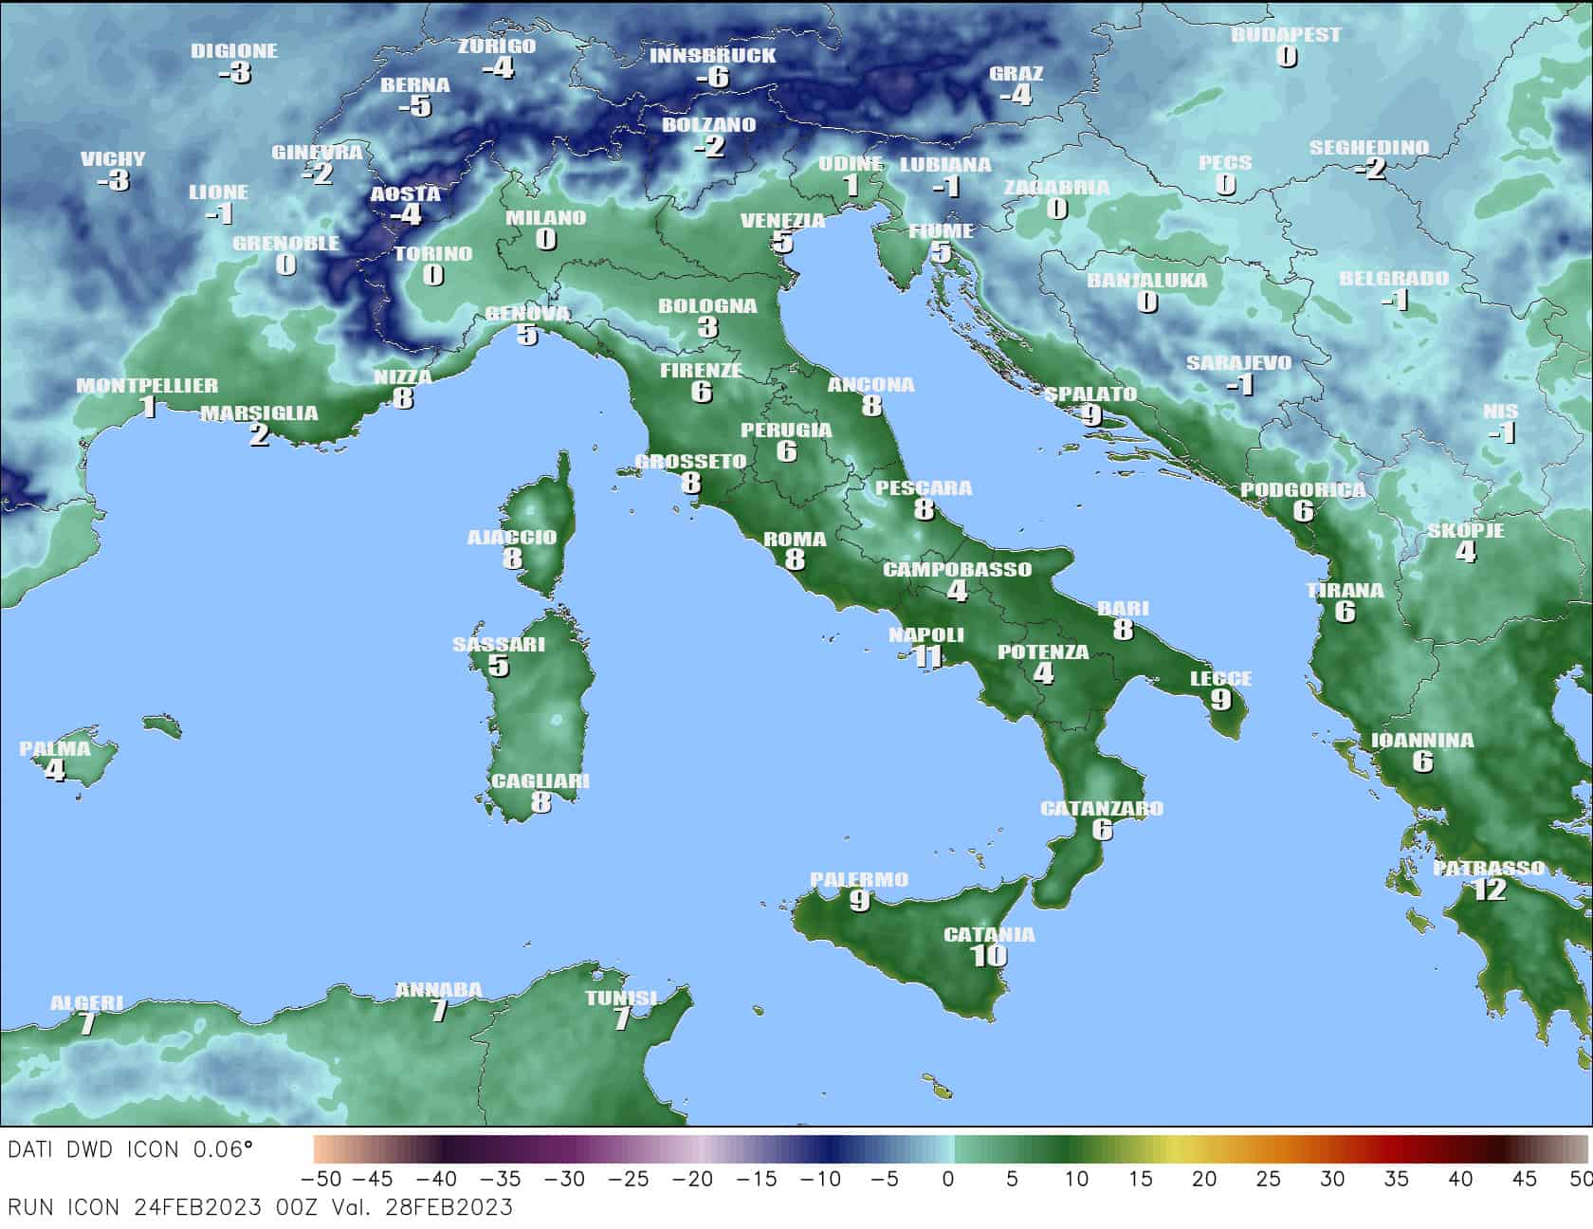1593x1229 pixels.
Task: Select the ALGERI label
Action: (86, 1003)
